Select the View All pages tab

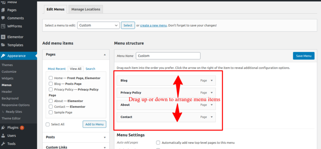click(x=76, y=69)
